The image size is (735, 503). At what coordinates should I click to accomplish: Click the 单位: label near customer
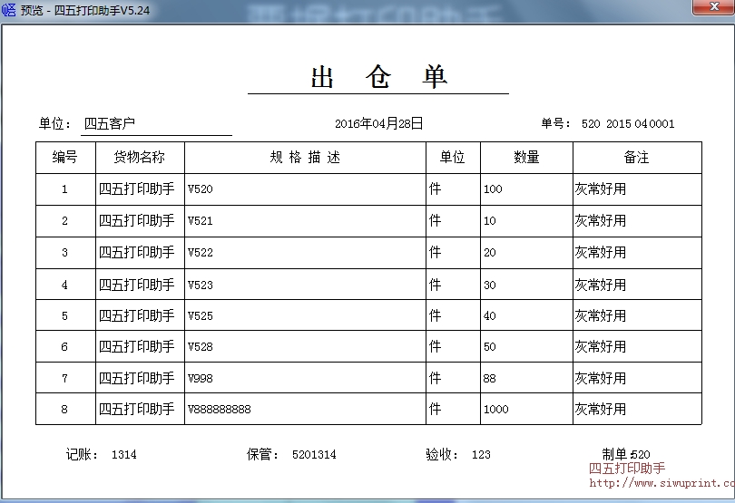[54, 123]
